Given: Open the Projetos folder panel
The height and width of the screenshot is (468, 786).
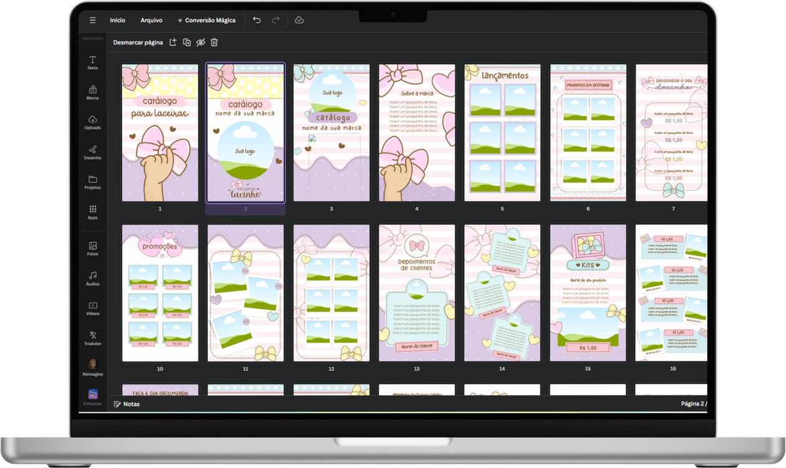Looking at the screenshot, I should click(92, 181).
